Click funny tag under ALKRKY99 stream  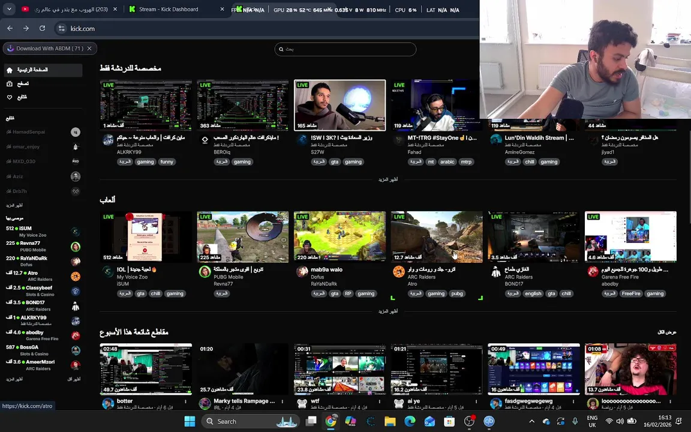[x=167, y=162]
